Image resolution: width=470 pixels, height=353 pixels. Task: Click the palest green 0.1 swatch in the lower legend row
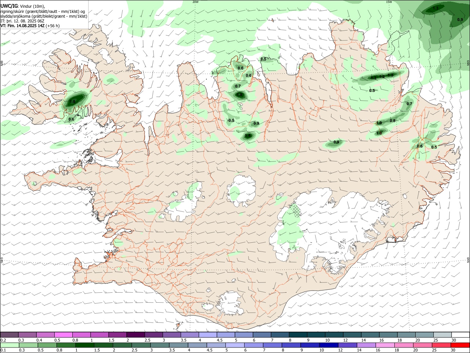click(x=10, y=345)
